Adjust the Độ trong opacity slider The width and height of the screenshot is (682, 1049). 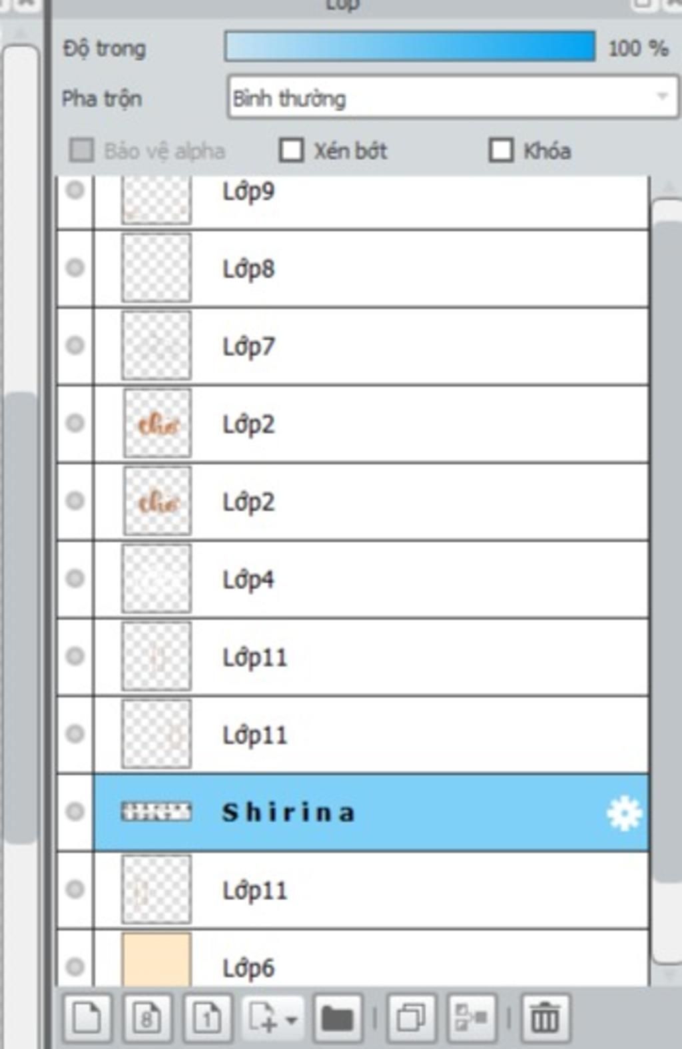[410, 47]
